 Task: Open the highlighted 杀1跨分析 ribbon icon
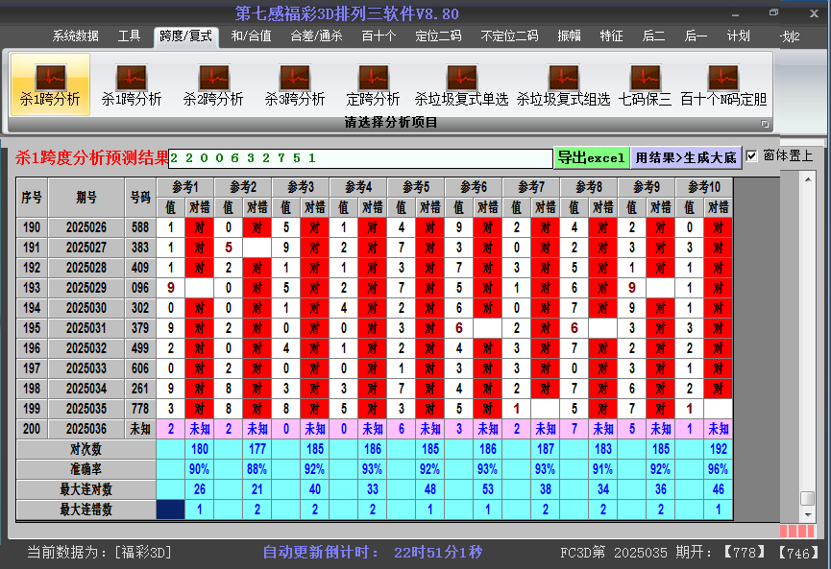(50, 84)
